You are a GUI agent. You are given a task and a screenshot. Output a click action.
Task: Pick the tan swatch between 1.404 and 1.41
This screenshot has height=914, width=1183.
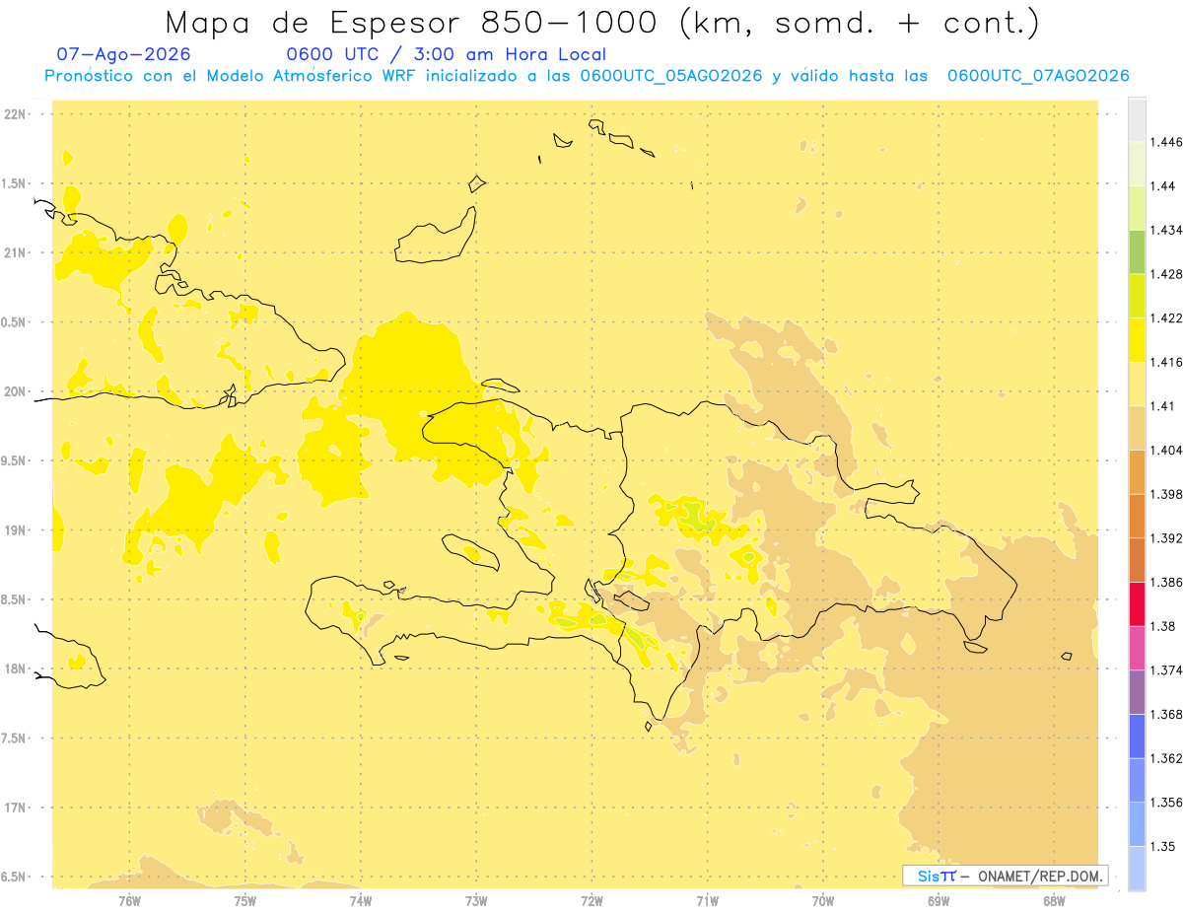pos(1137,428)
